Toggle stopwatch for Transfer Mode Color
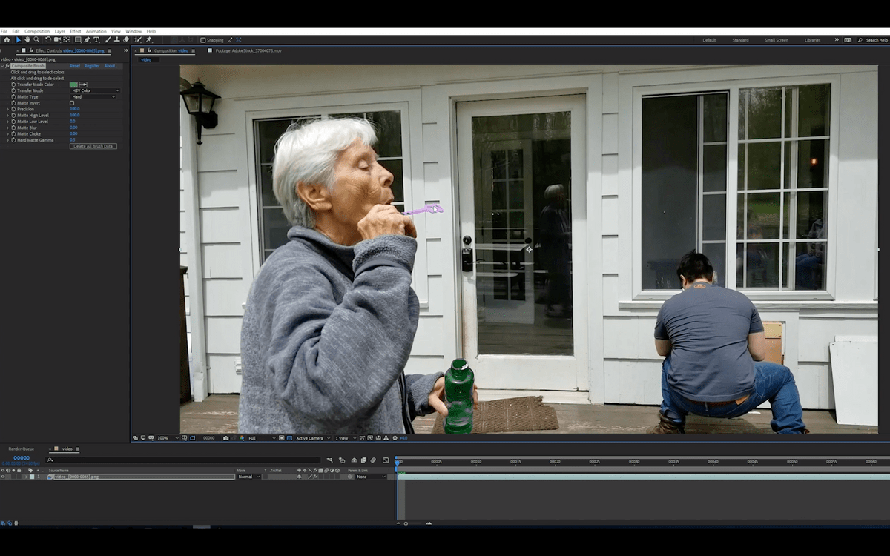The width and height of the screenshot is (890, 556). (13, 85)
